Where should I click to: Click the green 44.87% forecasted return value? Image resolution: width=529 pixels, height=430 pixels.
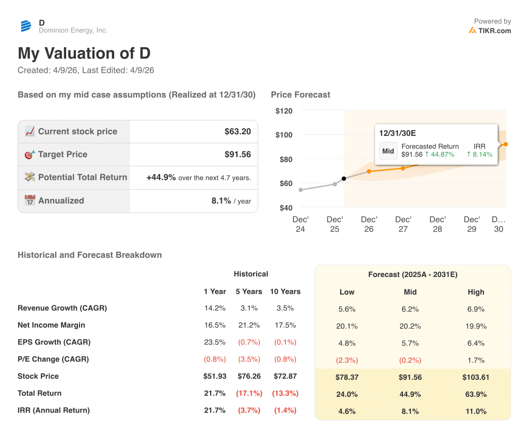coord(440,154)
